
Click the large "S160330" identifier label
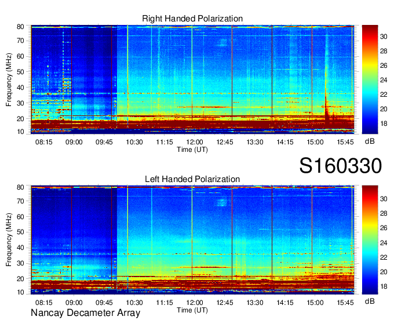[x=341, y=166]
